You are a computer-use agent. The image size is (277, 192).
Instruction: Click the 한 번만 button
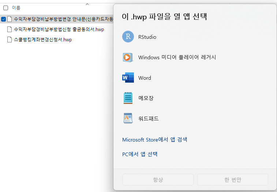tap(233, 180)
